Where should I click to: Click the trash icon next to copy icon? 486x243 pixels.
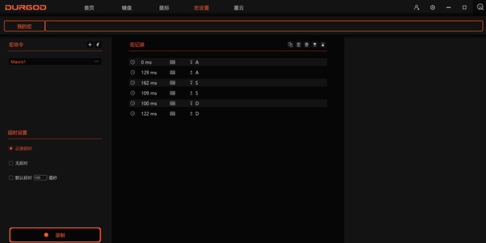(x=298, y=45)
